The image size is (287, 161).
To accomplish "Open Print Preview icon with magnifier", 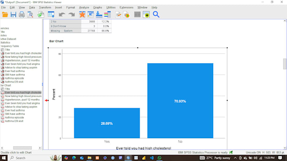I will pyautogui.click(x=30, y=14).
